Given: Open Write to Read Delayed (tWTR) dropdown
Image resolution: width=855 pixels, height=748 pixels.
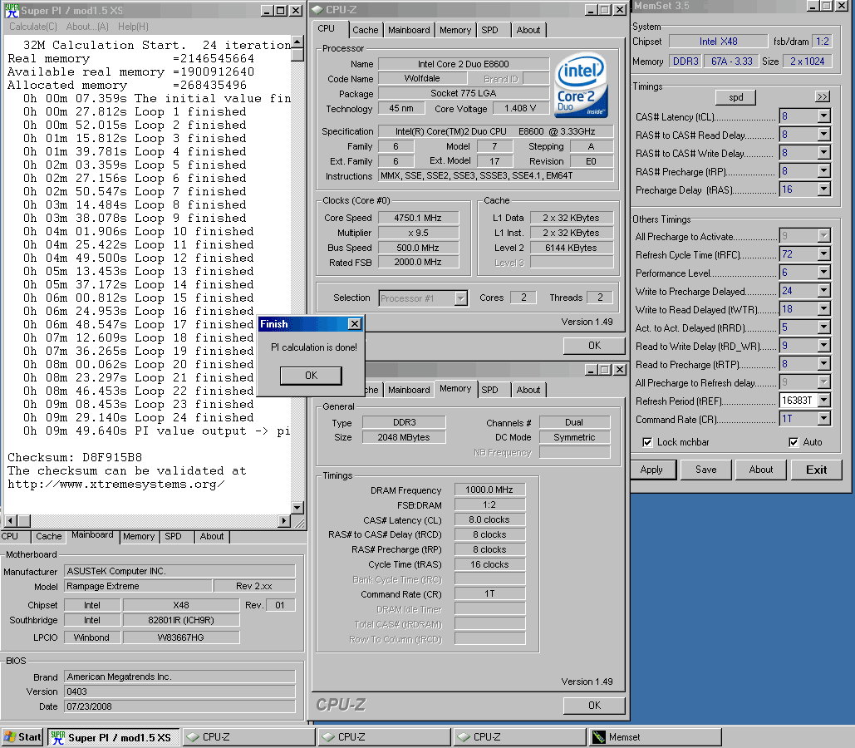Looking at the screenshot, I should 824,309.
